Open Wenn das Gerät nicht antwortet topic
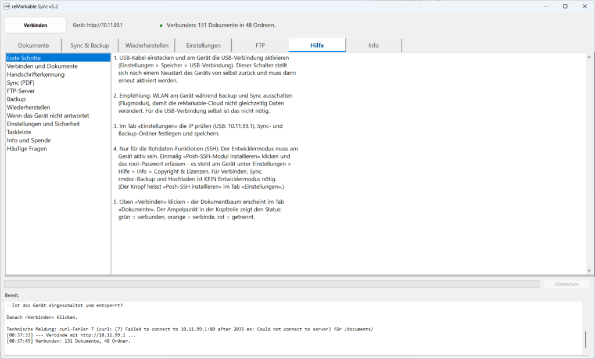Screen dimensions: 595x359 click(x=58, y=116)
